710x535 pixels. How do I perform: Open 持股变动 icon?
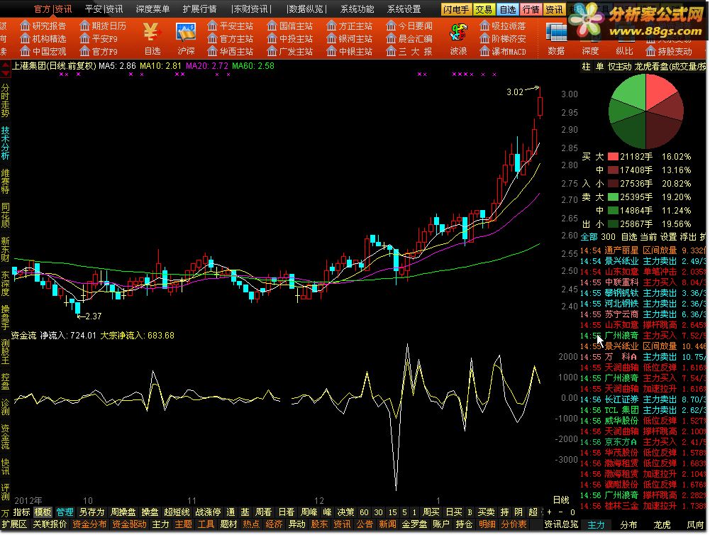670,51
